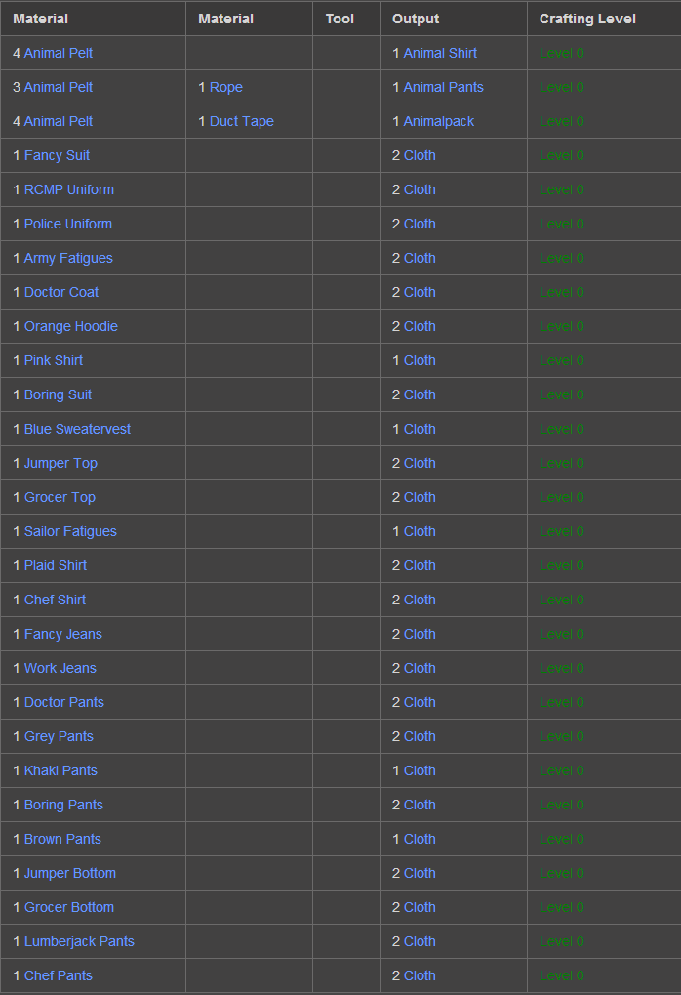Screen dimensions: 681x995
Task: Open the Jumper Top link
Action: coord(60,464)
